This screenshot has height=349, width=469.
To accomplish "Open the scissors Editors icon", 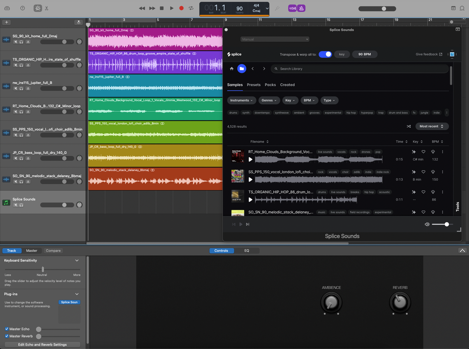I will point(47,8).
